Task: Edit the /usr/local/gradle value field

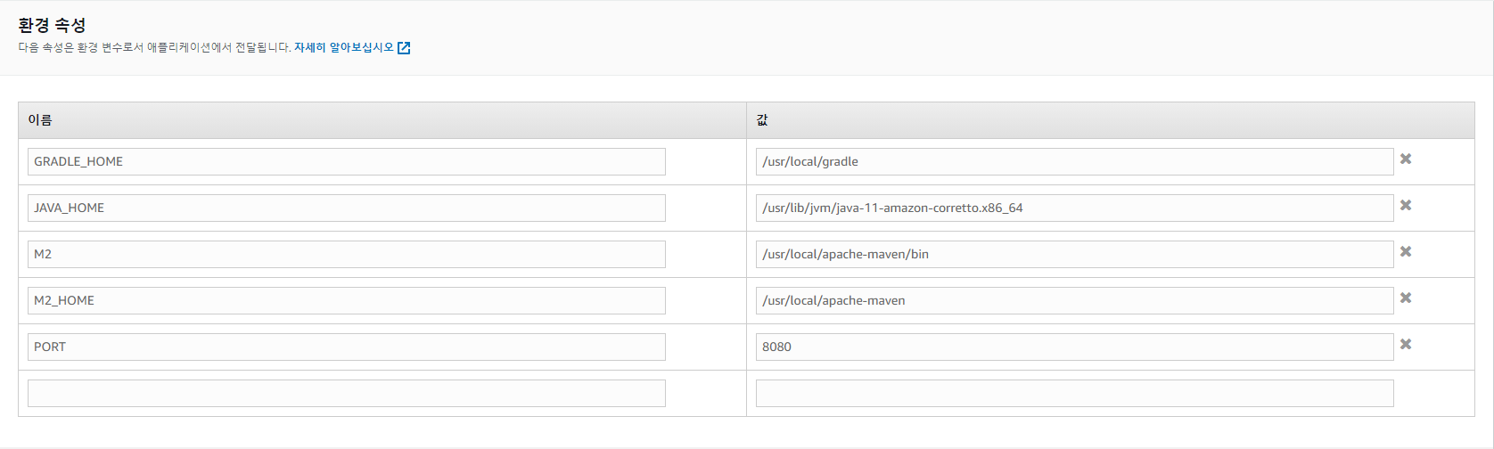Action: click(1073, 162)
